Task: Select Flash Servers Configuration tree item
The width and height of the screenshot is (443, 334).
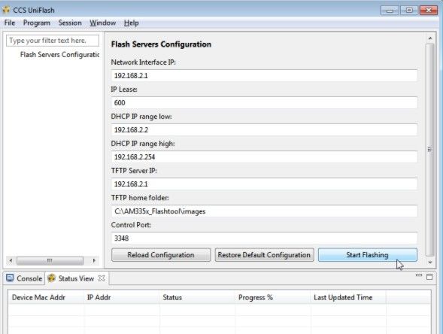Action: [59, 54]
